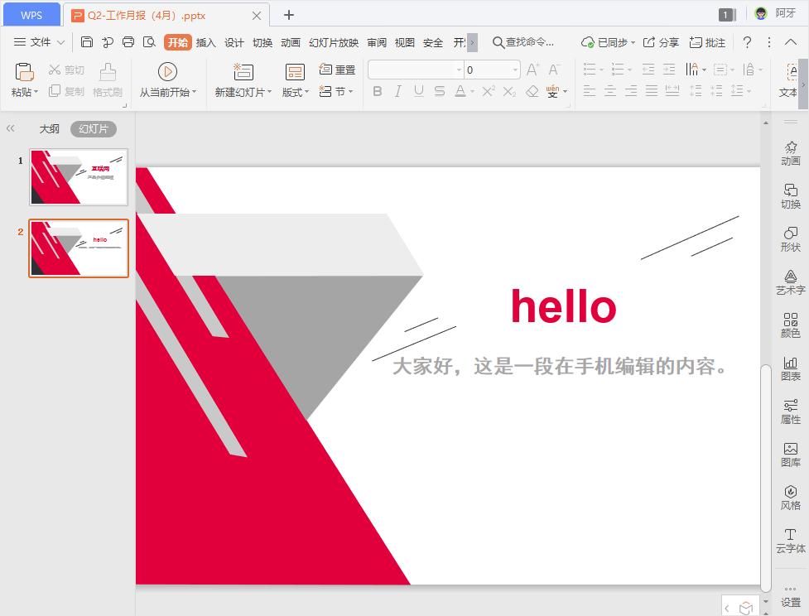The width and height of the screenshot is (809, 616).
Task: Open the Cloud Fonts (云字体) sidebar panel
Action: [790, 540]
